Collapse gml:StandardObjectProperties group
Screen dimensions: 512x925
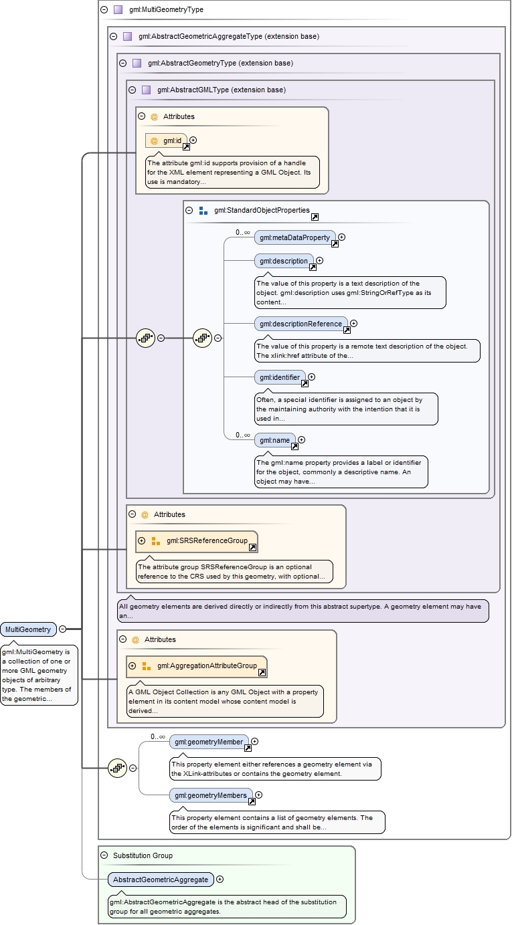(x=189, y=210)
